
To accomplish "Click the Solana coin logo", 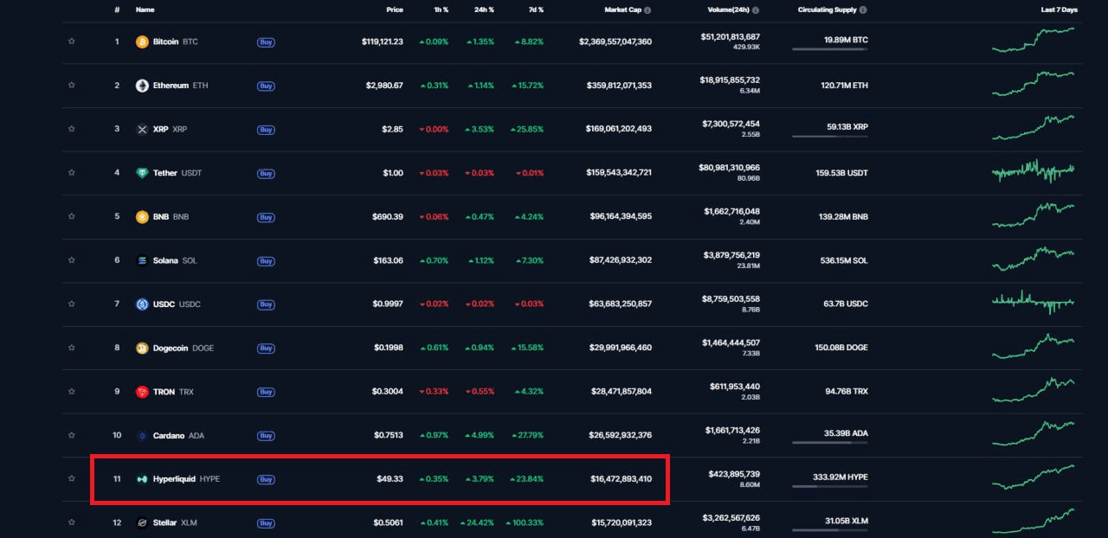I will coord(142,260).
